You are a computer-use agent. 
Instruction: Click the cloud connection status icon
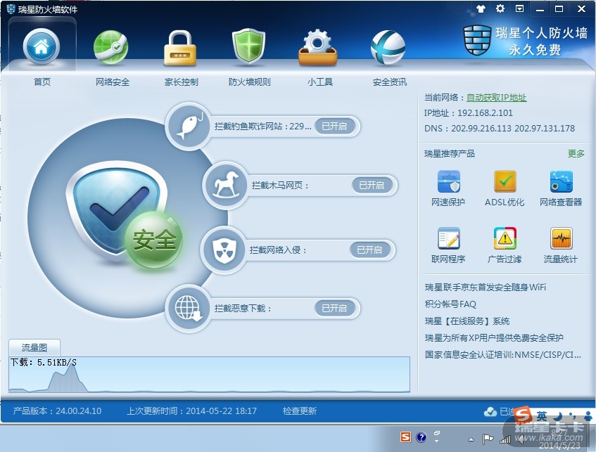click(490, 411)
